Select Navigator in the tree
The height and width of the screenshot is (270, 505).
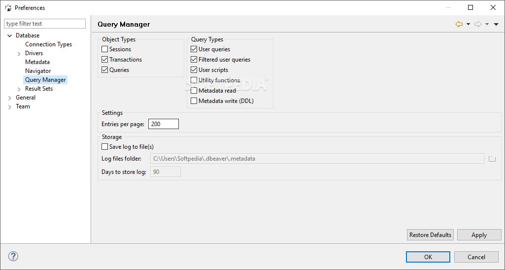click(x=38, y=71)
